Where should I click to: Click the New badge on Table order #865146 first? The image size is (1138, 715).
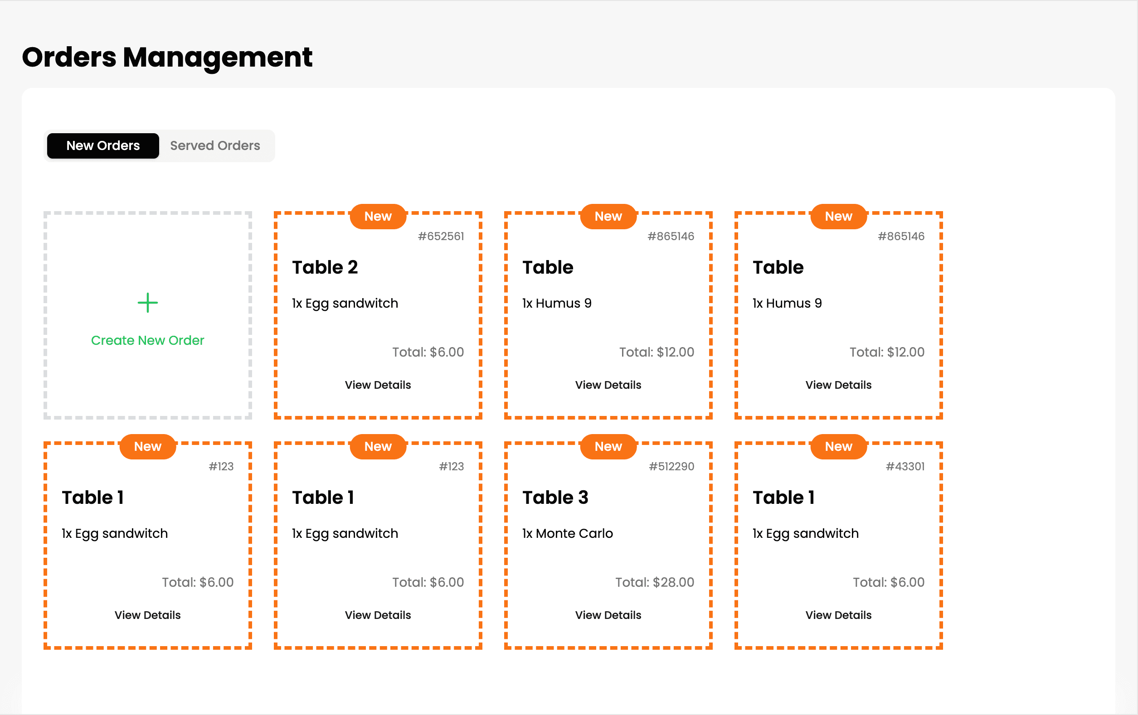point(608,216)
